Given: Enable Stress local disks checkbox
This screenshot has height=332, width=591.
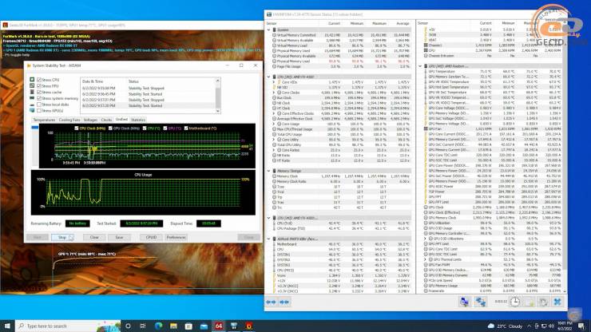Looking at the screenshot, I should [39, 105].
